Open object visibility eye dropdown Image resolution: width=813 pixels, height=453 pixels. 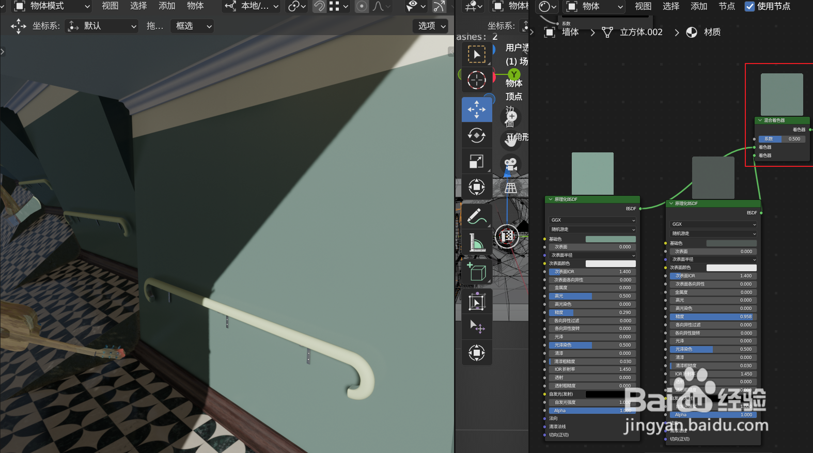(x=415, y=6)
